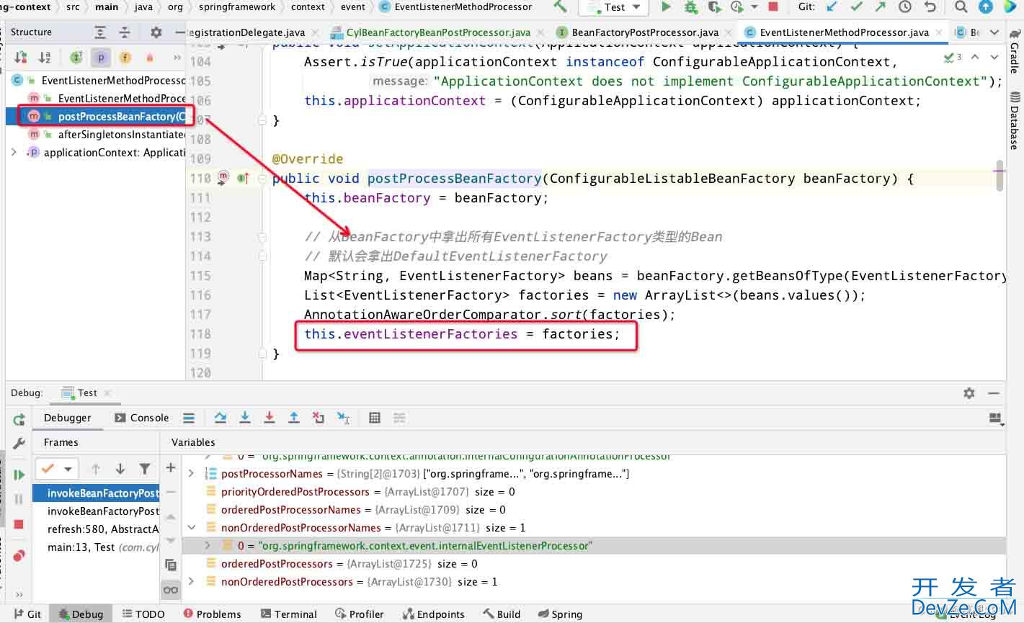Expand the internalEventListenerProcessor entry

[x=208, y=545]
